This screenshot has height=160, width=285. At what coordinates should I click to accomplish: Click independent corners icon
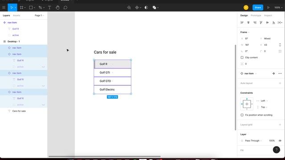[280, 51]
